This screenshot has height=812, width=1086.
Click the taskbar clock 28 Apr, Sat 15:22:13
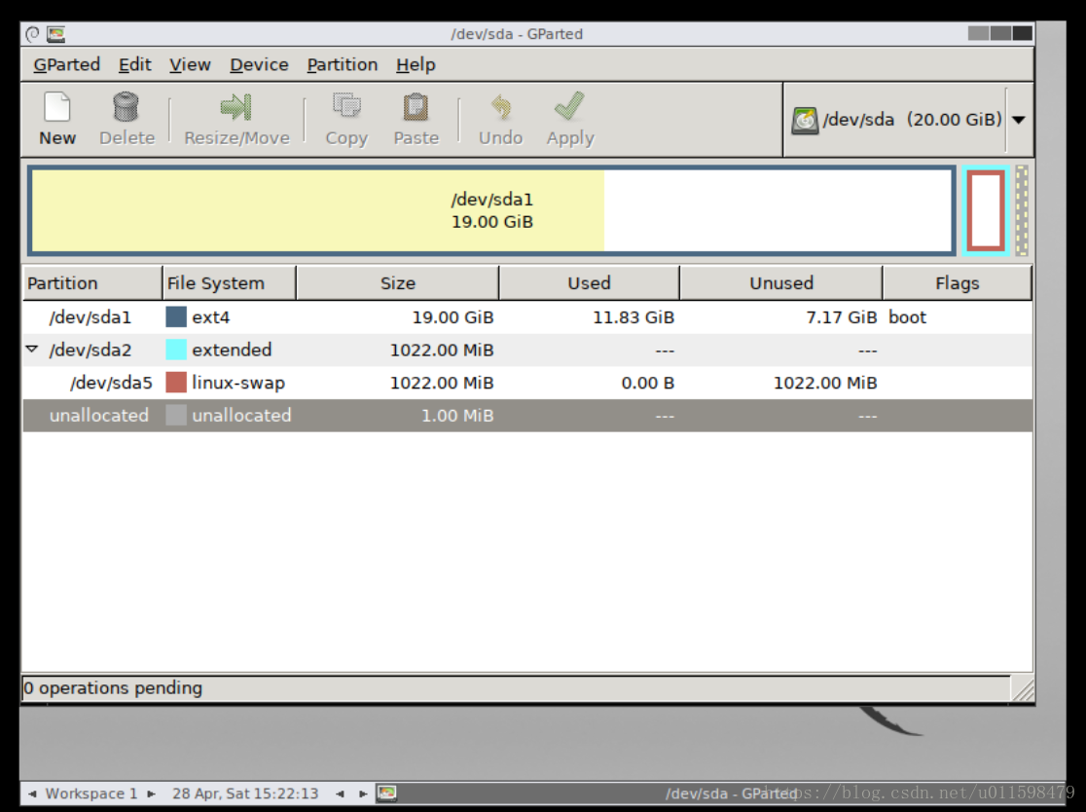(245, 794)
